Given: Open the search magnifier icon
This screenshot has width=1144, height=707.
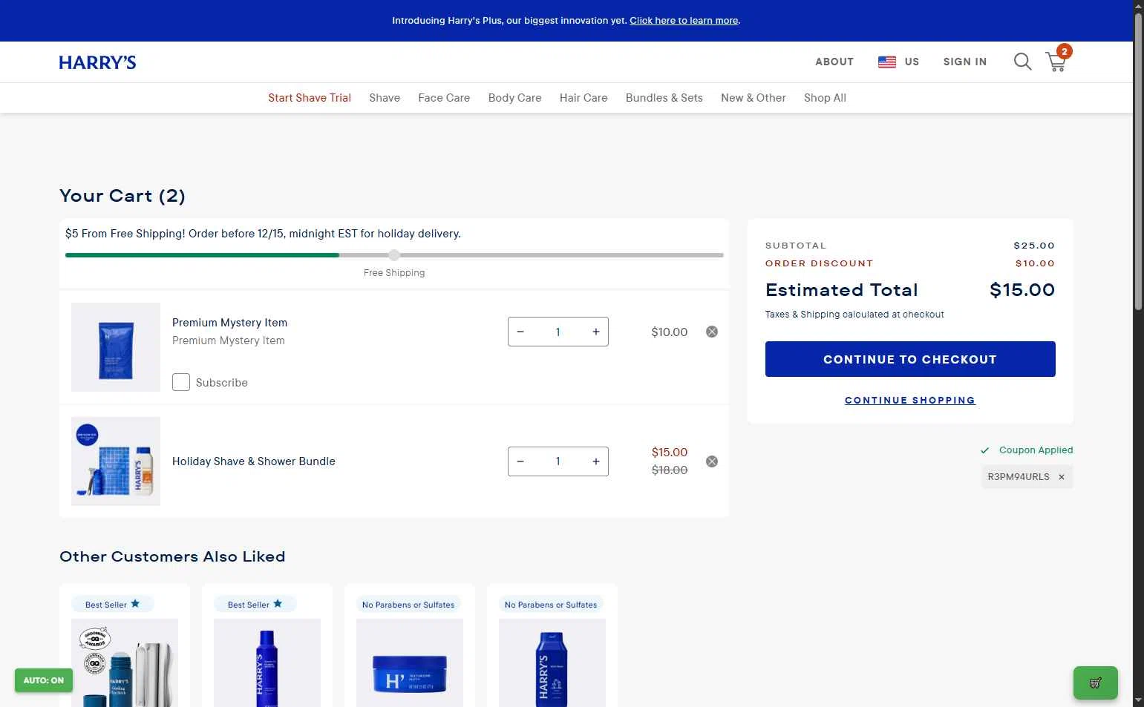Looking at the screenshot, I should coord(1022,62).
